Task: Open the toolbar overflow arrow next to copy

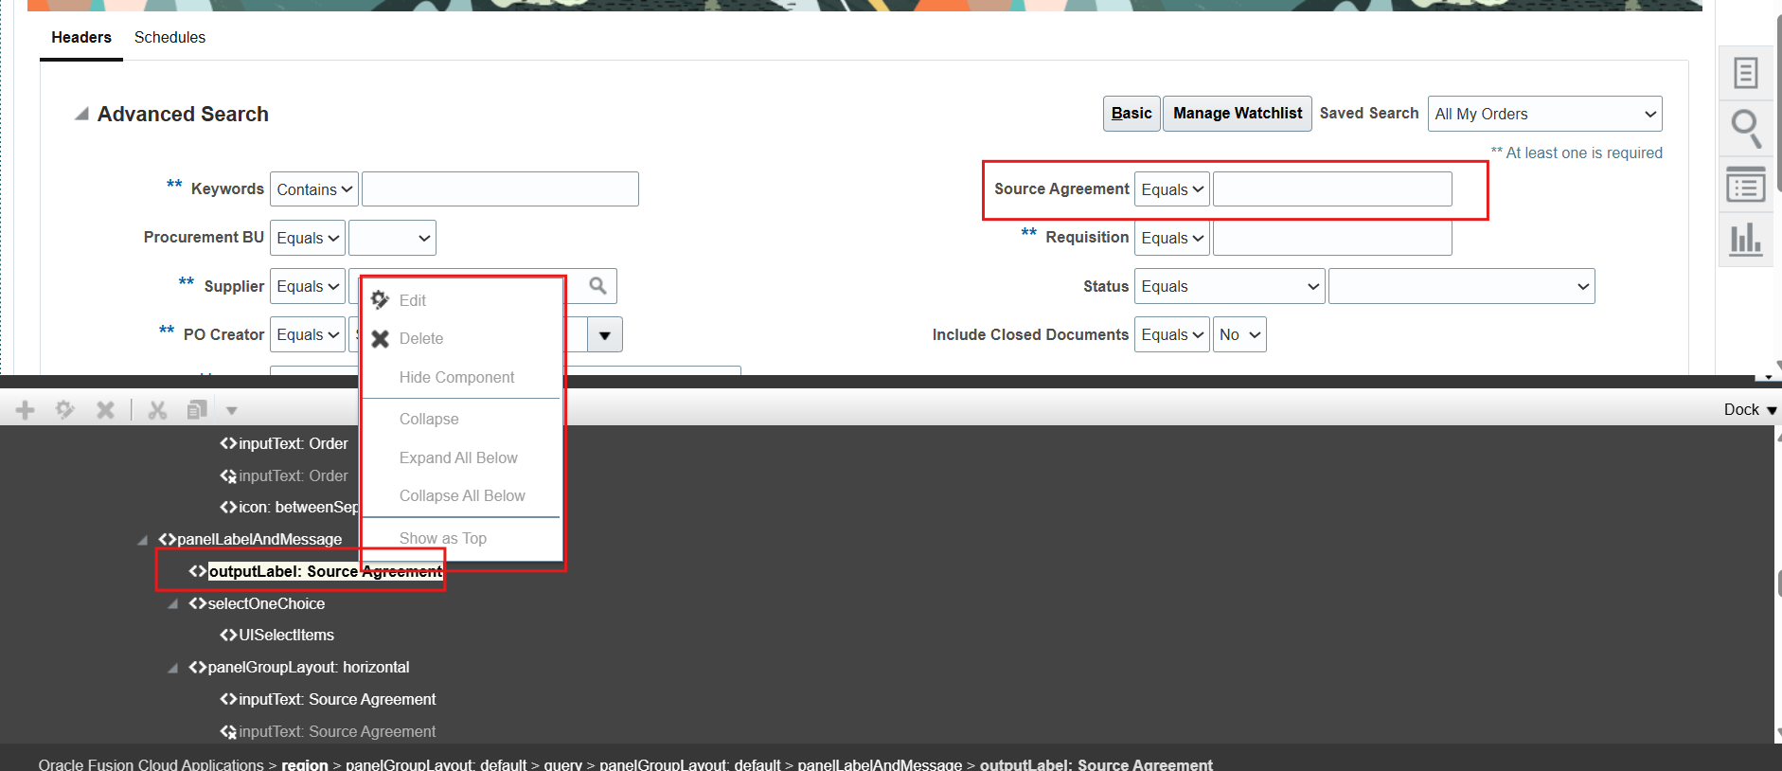Action: click(x=231, y=410)
